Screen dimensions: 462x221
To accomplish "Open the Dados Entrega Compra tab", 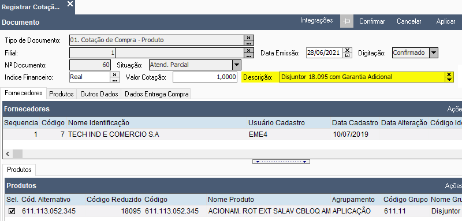I will pyautogui.click(x=156, y=94).
